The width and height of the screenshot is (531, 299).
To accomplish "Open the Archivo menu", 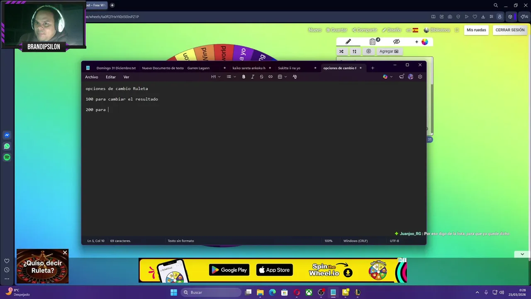I will tap(92, 77).
